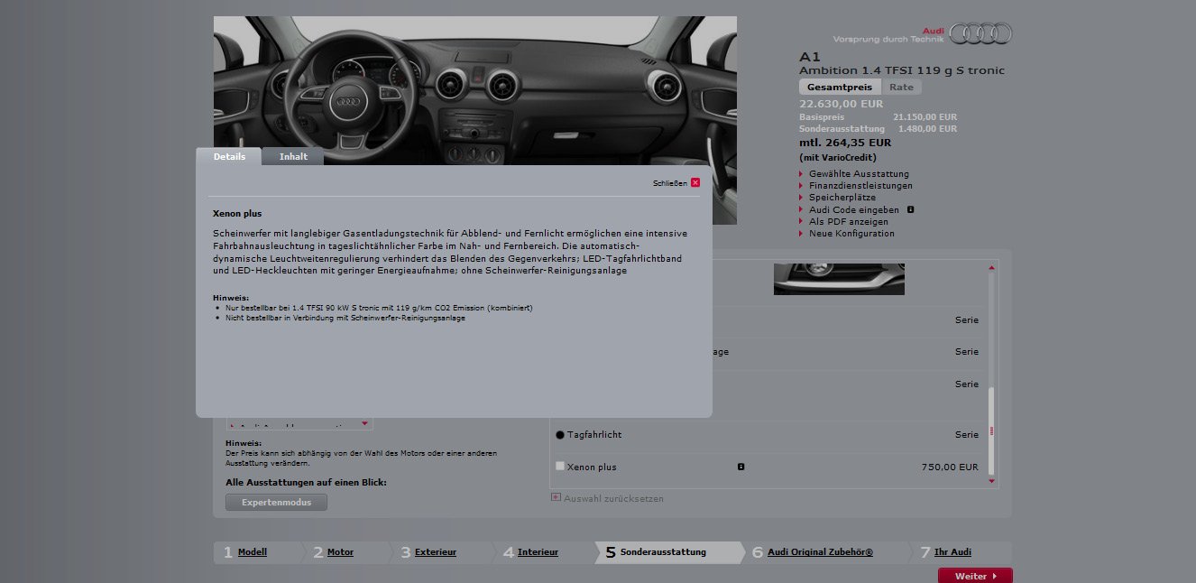Viewport: 1196px width, 583px height.
Task: Click Als PDF anzeigen link
Action: pos(848,221)
